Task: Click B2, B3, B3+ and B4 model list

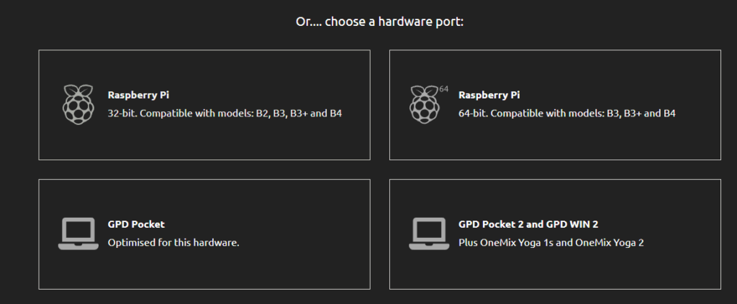Action: tap(299, 114)
